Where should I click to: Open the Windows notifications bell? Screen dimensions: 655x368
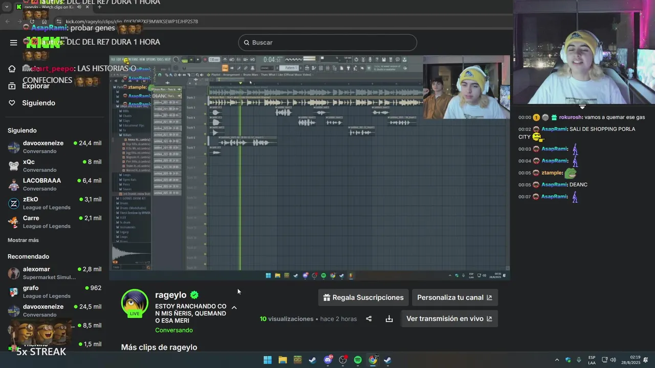646,360
